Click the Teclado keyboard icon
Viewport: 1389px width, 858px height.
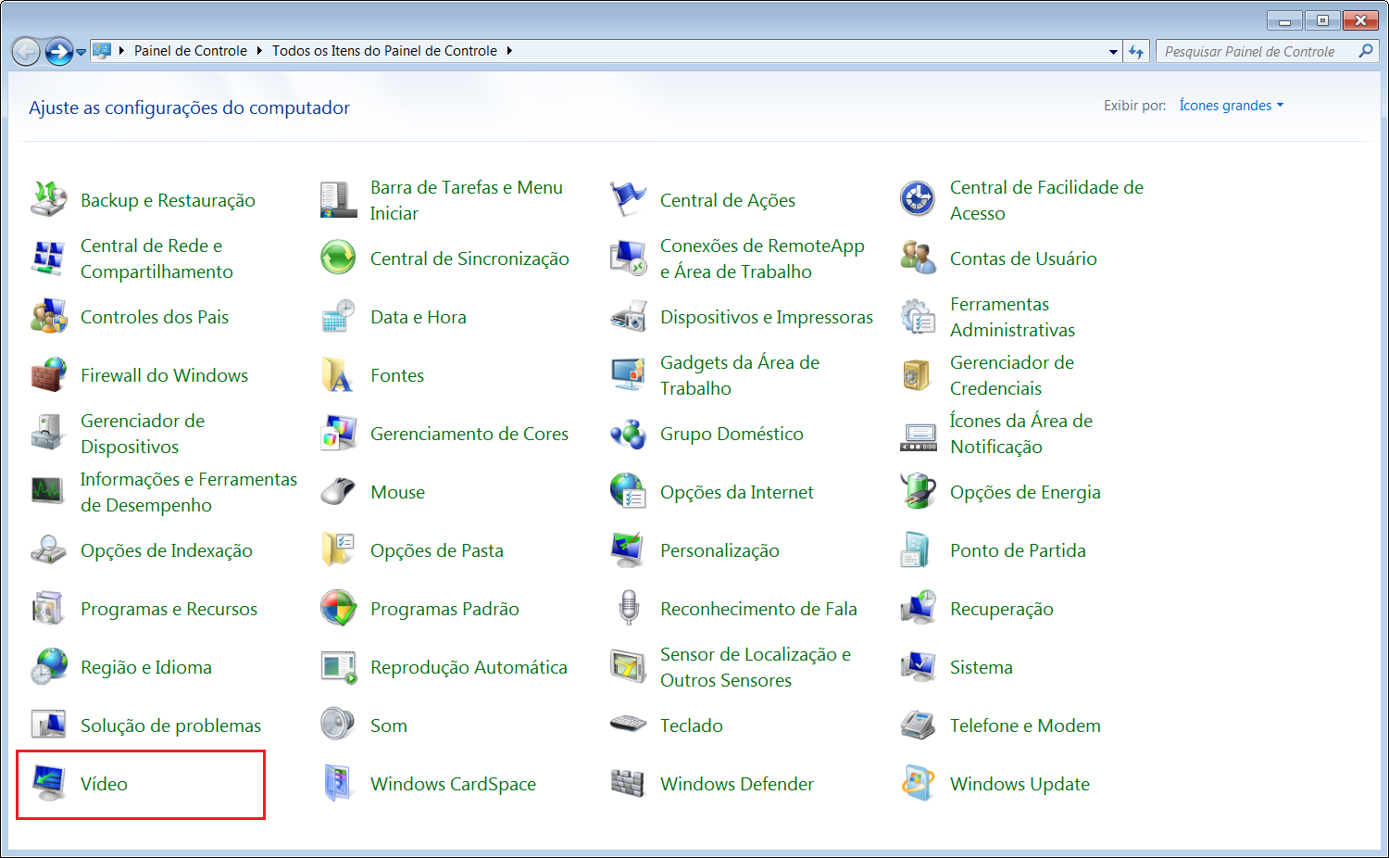[628, 725]
